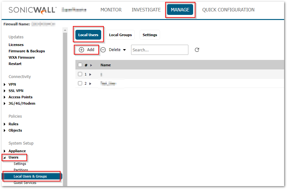Image resolution: width=287 pixels, height=189 pixels.
Task: Open Firmware & Backups link
Action: [27, 51]
